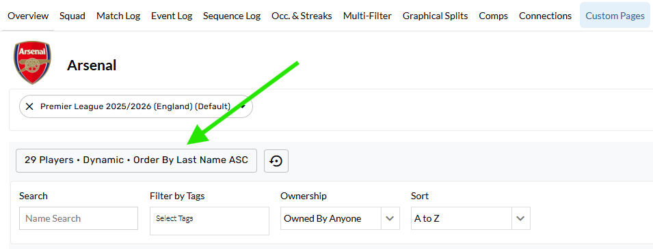653x249 pixels.
Task: Switch to the Squad tab
Action: point(72,16)
